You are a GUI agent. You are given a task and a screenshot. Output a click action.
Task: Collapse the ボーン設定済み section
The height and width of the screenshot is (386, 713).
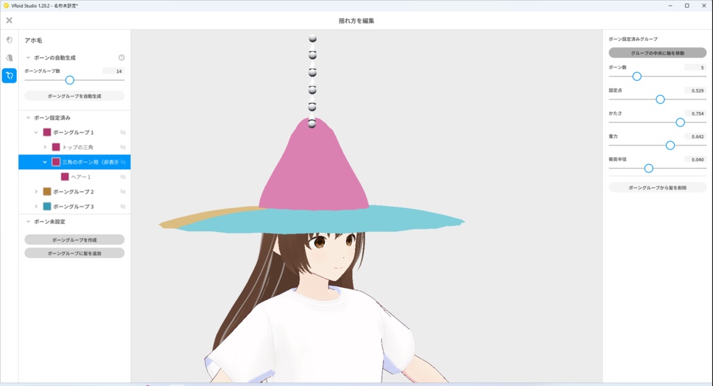(x=28, y=118)
